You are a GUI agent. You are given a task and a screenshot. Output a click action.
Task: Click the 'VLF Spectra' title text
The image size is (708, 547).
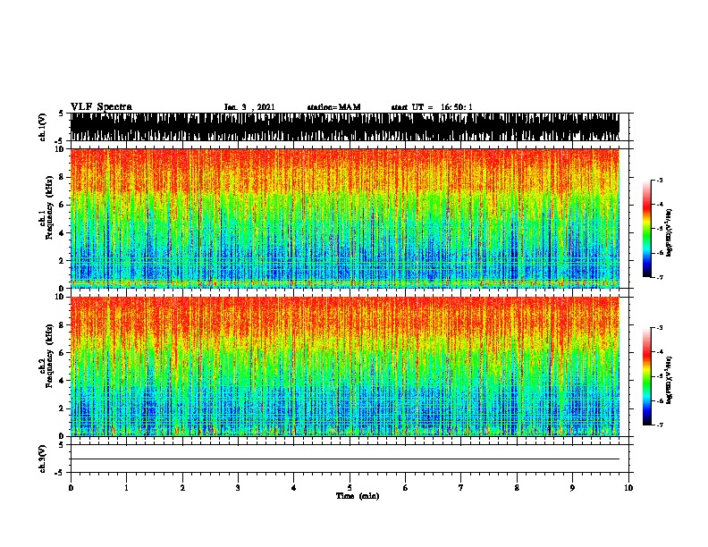pyautogui.click(x=101, y=107)
